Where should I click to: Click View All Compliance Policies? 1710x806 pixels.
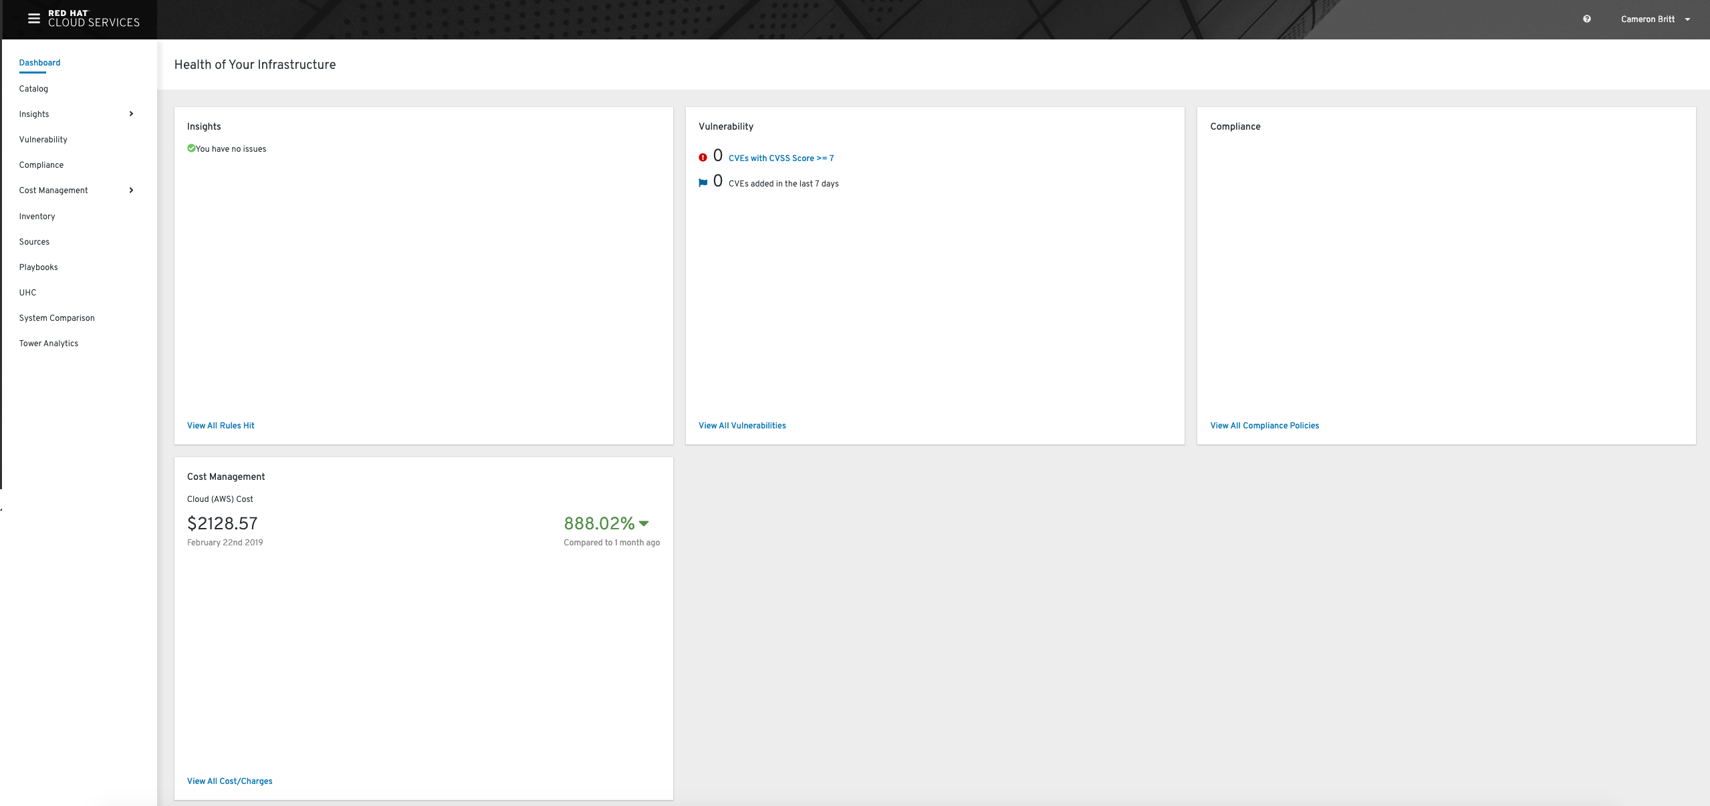tap(1264, 426)
